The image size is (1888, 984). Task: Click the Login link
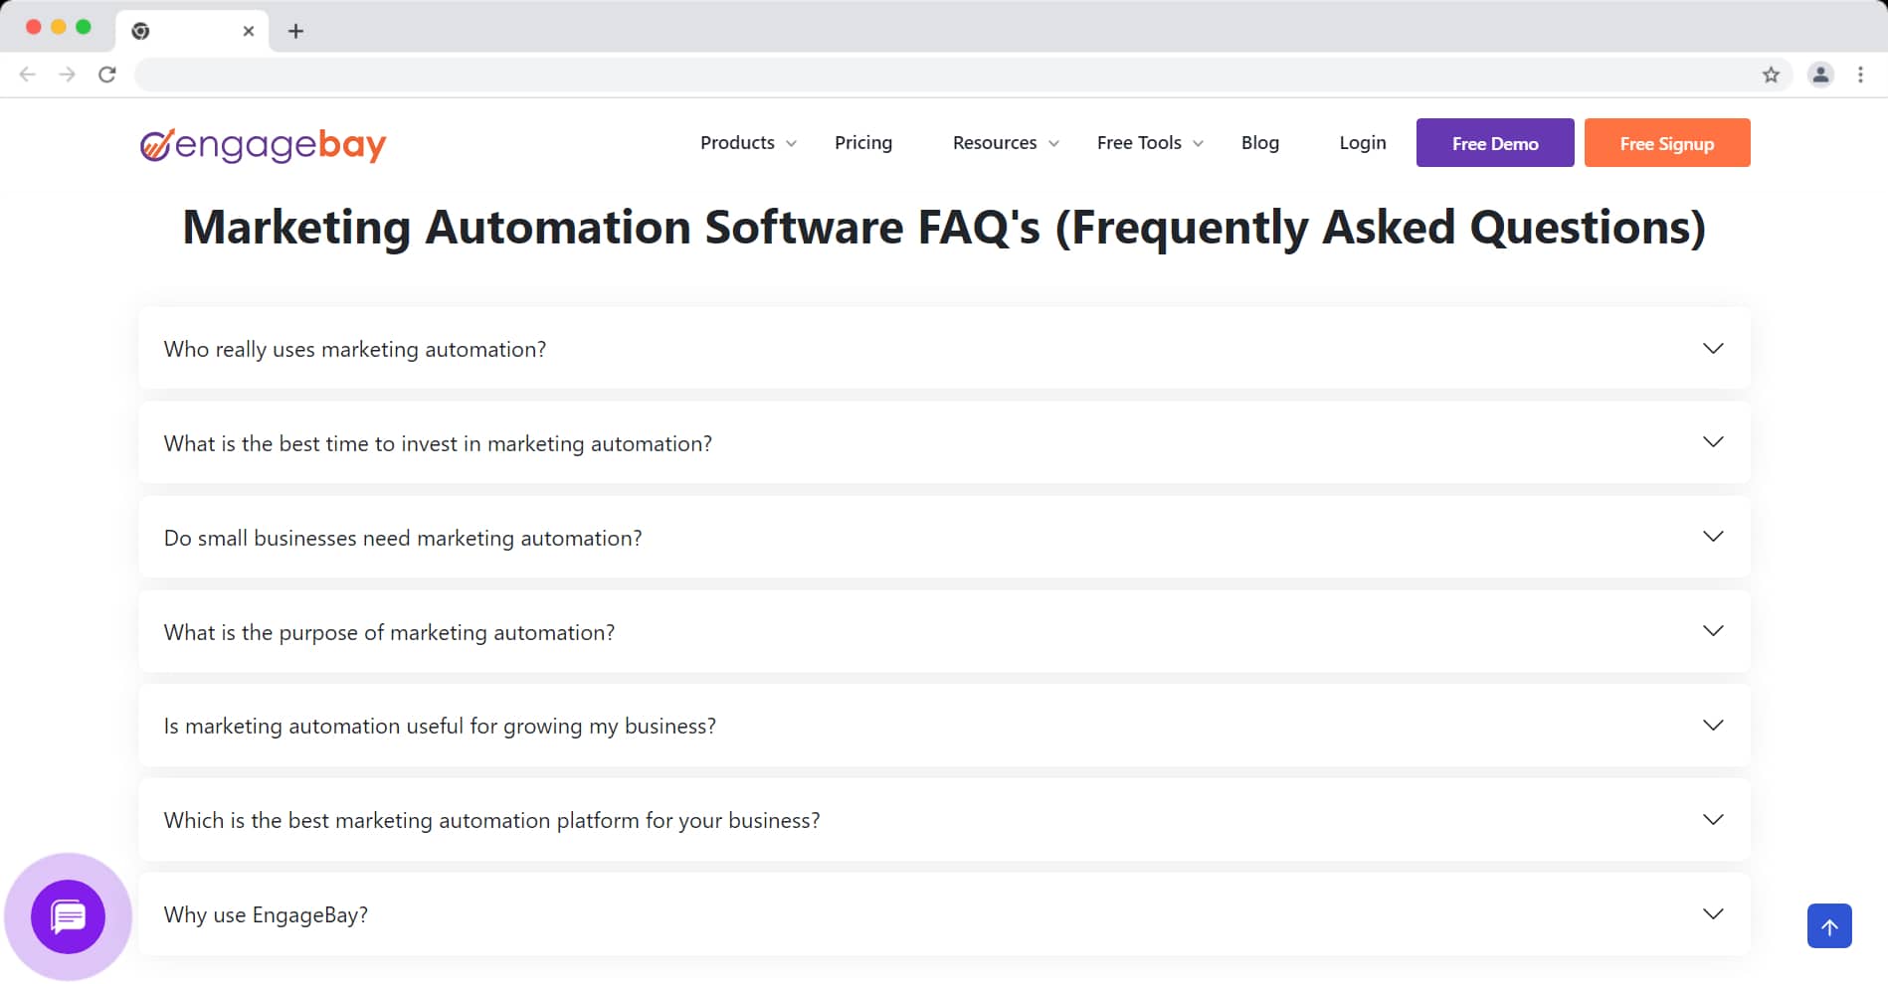point(1363,143)
